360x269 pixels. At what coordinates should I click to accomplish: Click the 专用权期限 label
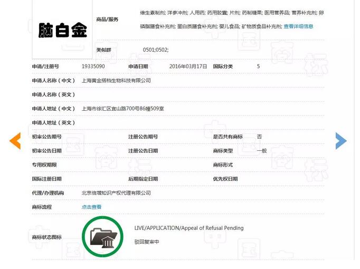44,165
